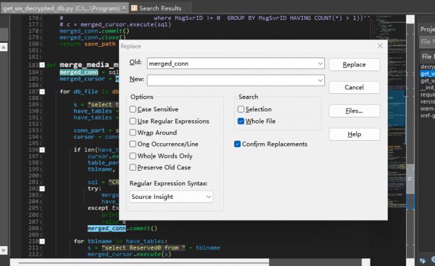Viewport: 435px width, 266px height.
Task: Open the Old text history dropdown
Action: click(x=320, y=63)
